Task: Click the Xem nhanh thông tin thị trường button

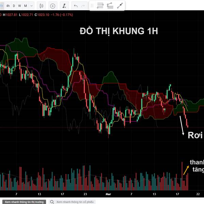Action: [24, 202]
